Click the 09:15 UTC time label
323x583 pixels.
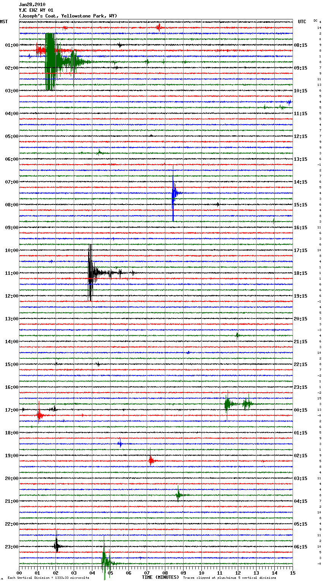(301, 68)
